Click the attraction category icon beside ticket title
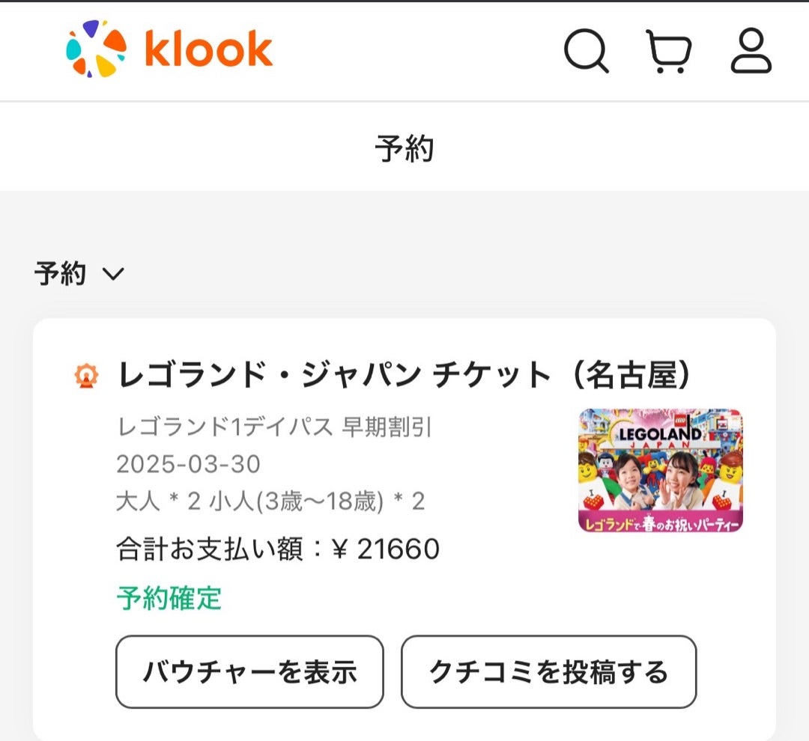Image resolution: width=809 pixels, height=741 pixels. point(86,376)
